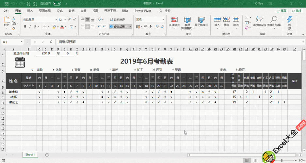The width and height of the screenshot is (306, 163).
Task: Sort ascending from quick access toolbar
Action: (x=28, y=4)
